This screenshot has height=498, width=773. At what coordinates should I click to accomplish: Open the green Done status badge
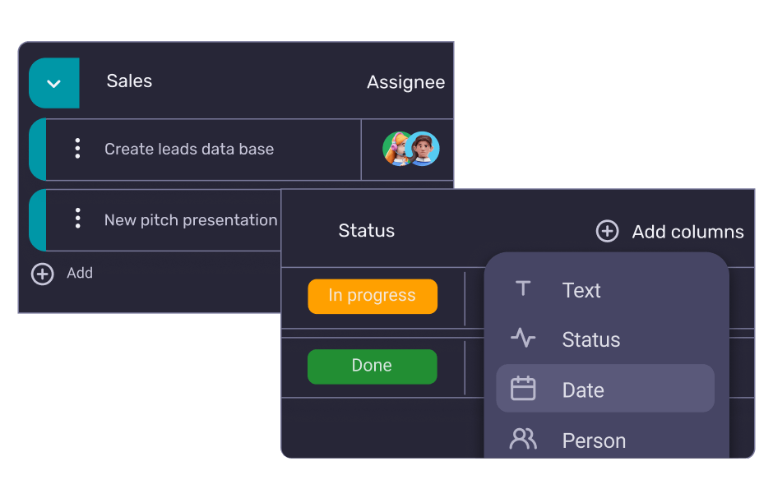[373, 366]
